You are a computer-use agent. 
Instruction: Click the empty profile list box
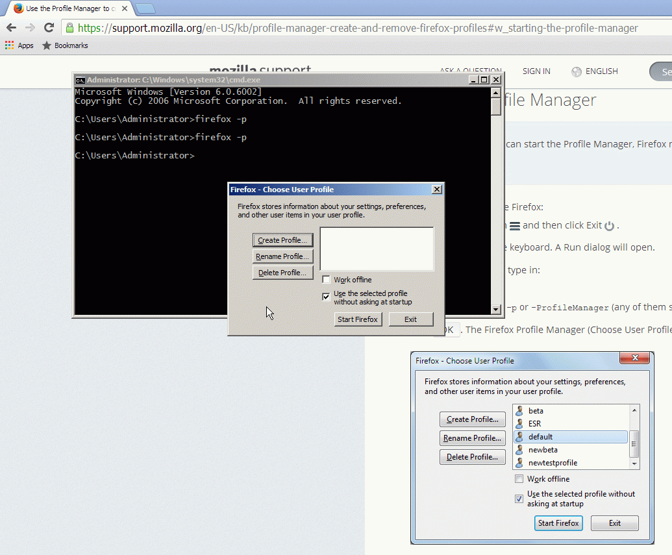pos(377,249)
